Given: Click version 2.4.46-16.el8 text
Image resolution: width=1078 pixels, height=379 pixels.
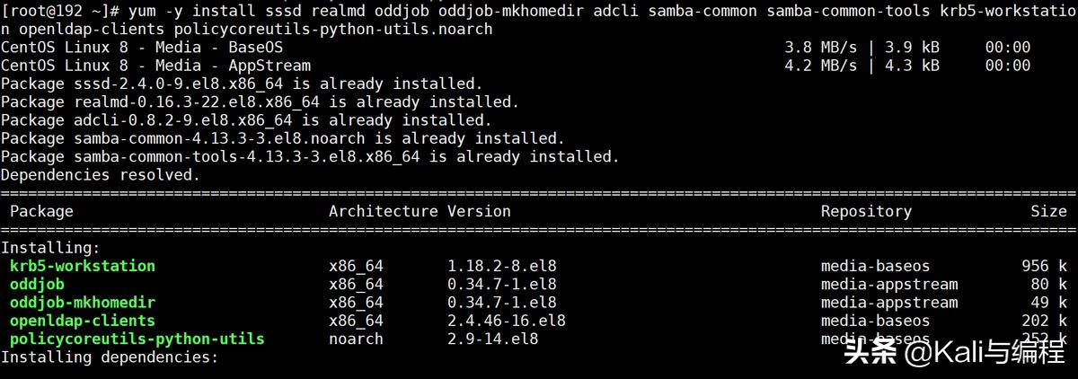Looking at the screenshot, I should [x=507, y=321].
